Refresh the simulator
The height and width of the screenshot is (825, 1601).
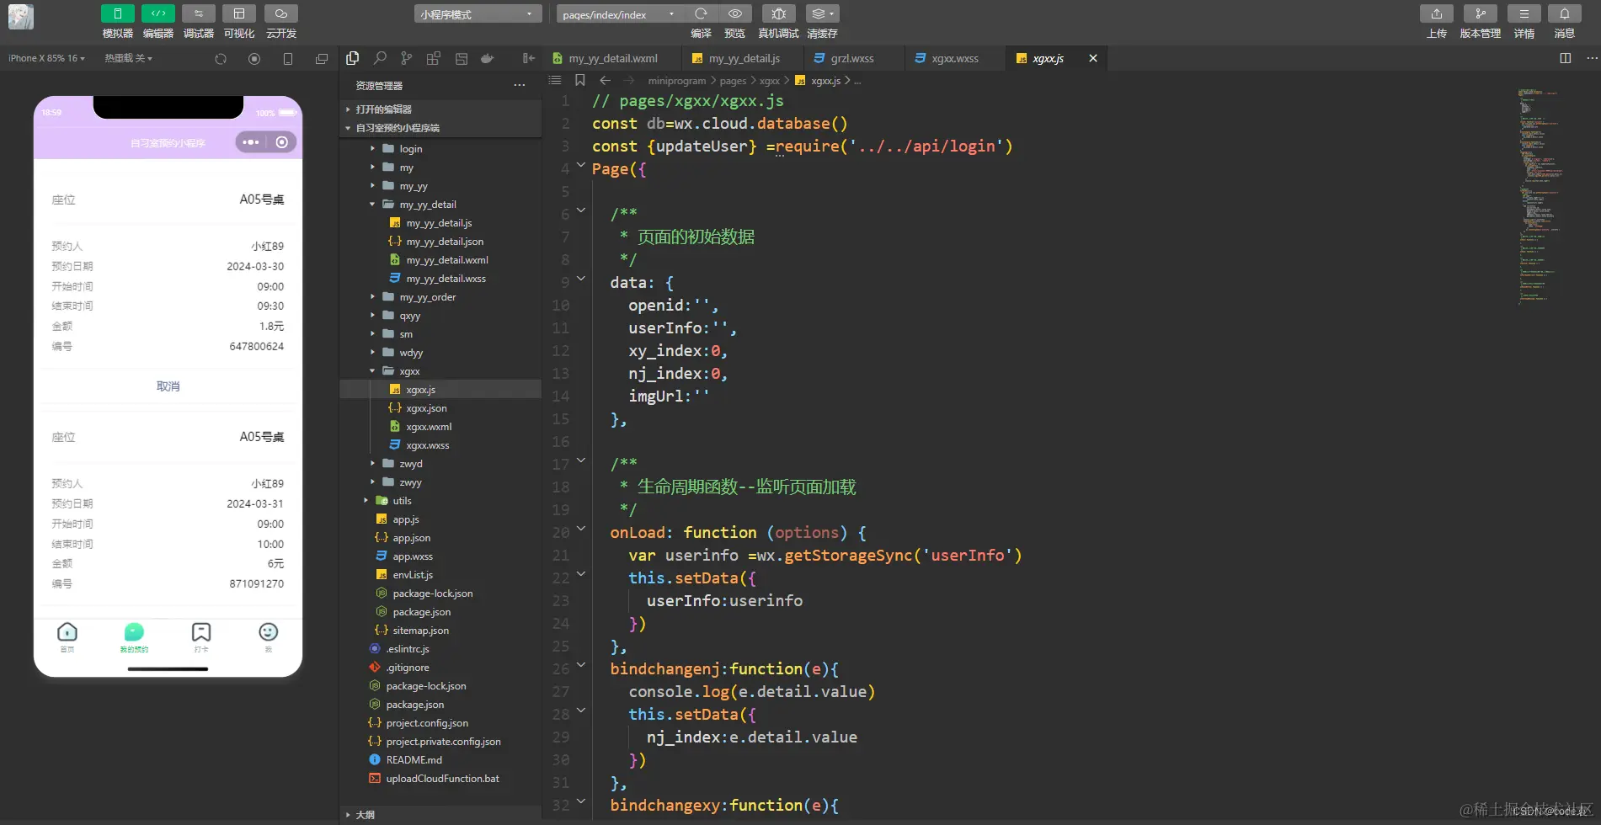pos(221,59)
